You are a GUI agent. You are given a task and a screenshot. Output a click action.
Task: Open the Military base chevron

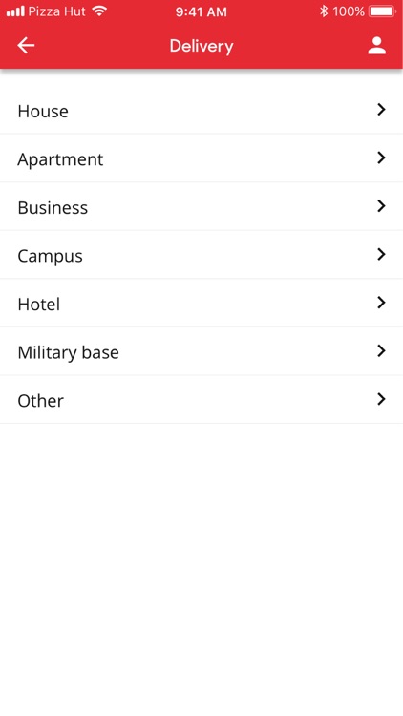coord(381,350)
